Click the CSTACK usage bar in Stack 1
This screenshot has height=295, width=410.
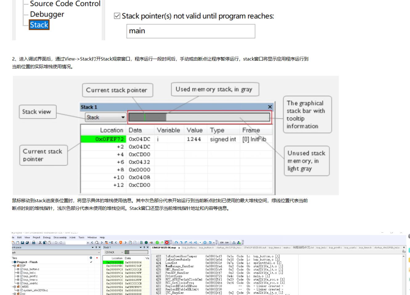point(136,252)
